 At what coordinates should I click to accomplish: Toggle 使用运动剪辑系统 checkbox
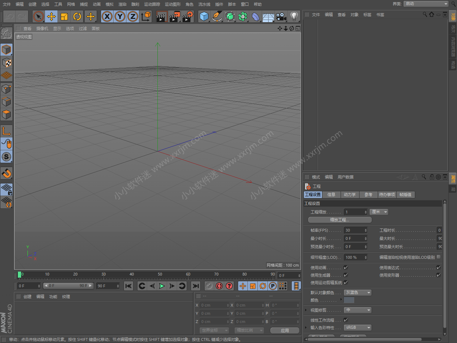tap(346, 282)
